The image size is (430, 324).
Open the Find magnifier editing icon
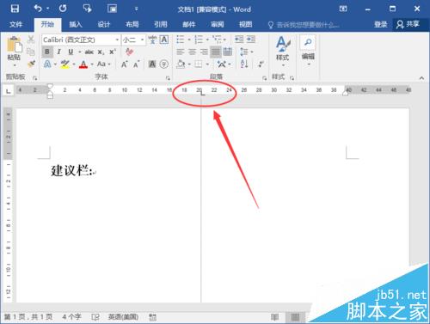pos(308,42)
